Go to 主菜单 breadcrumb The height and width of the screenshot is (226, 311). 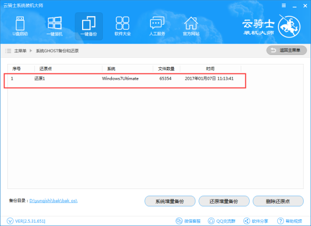pyautogui.click(x=20, y=51)
